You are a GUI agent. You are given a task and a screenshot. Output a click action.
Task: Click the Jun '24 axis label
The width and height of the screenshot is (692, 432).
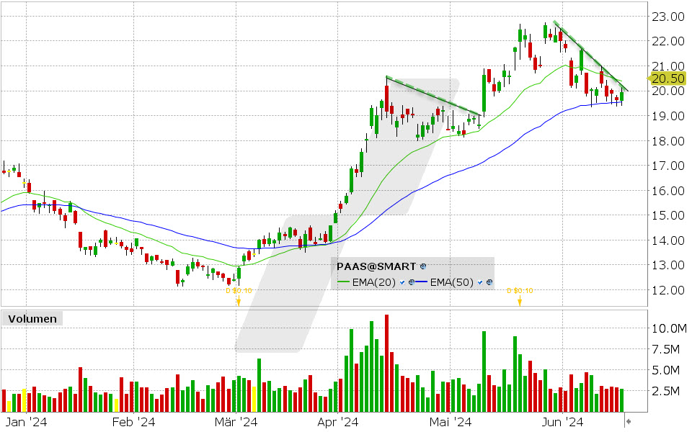(563, 422)
